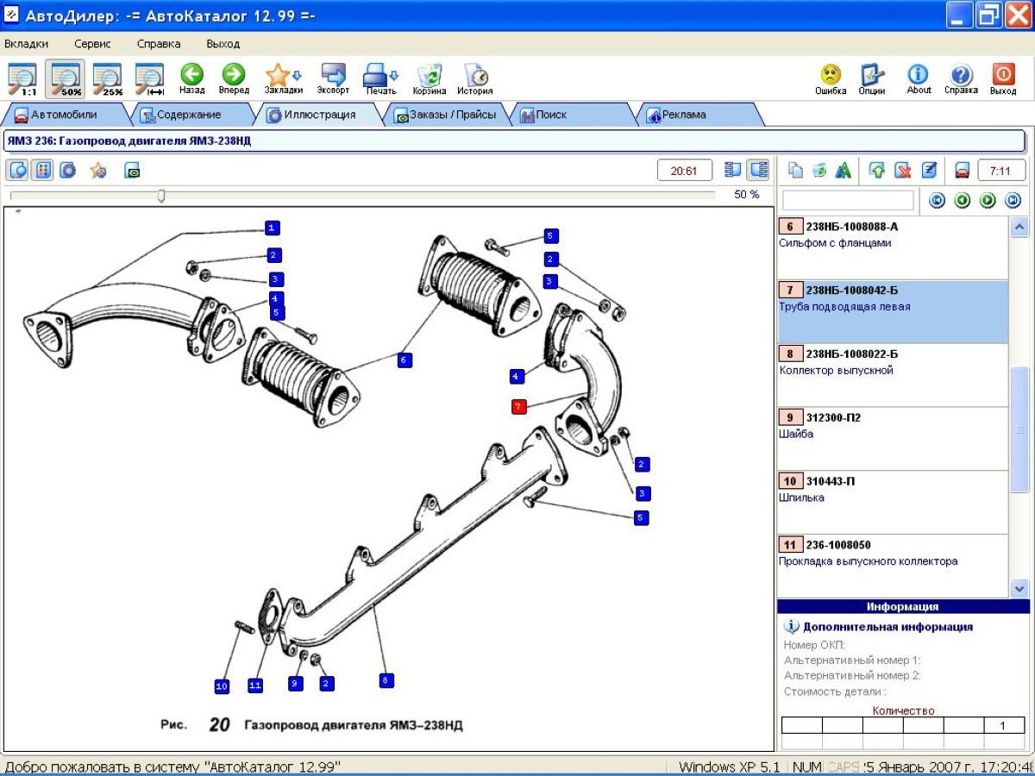Toggle the 50% zoom mode button

[66, 79]
